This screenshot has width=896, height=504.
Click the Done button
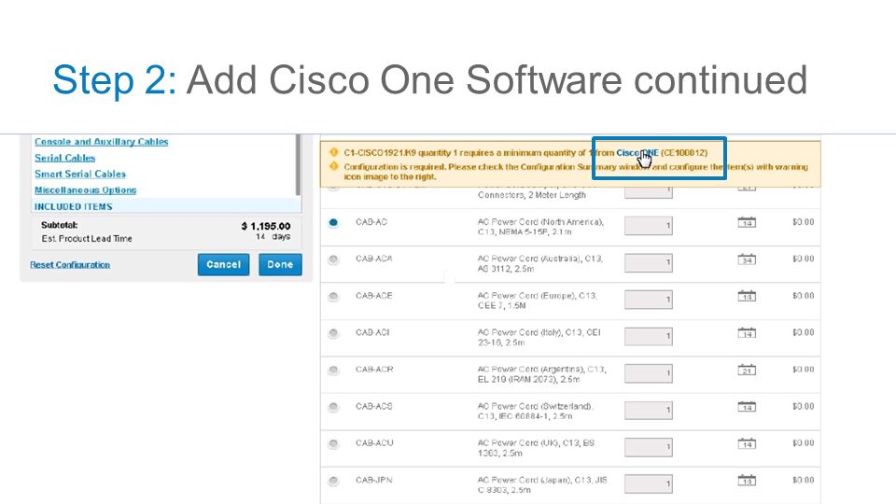(x=280, y=264)
